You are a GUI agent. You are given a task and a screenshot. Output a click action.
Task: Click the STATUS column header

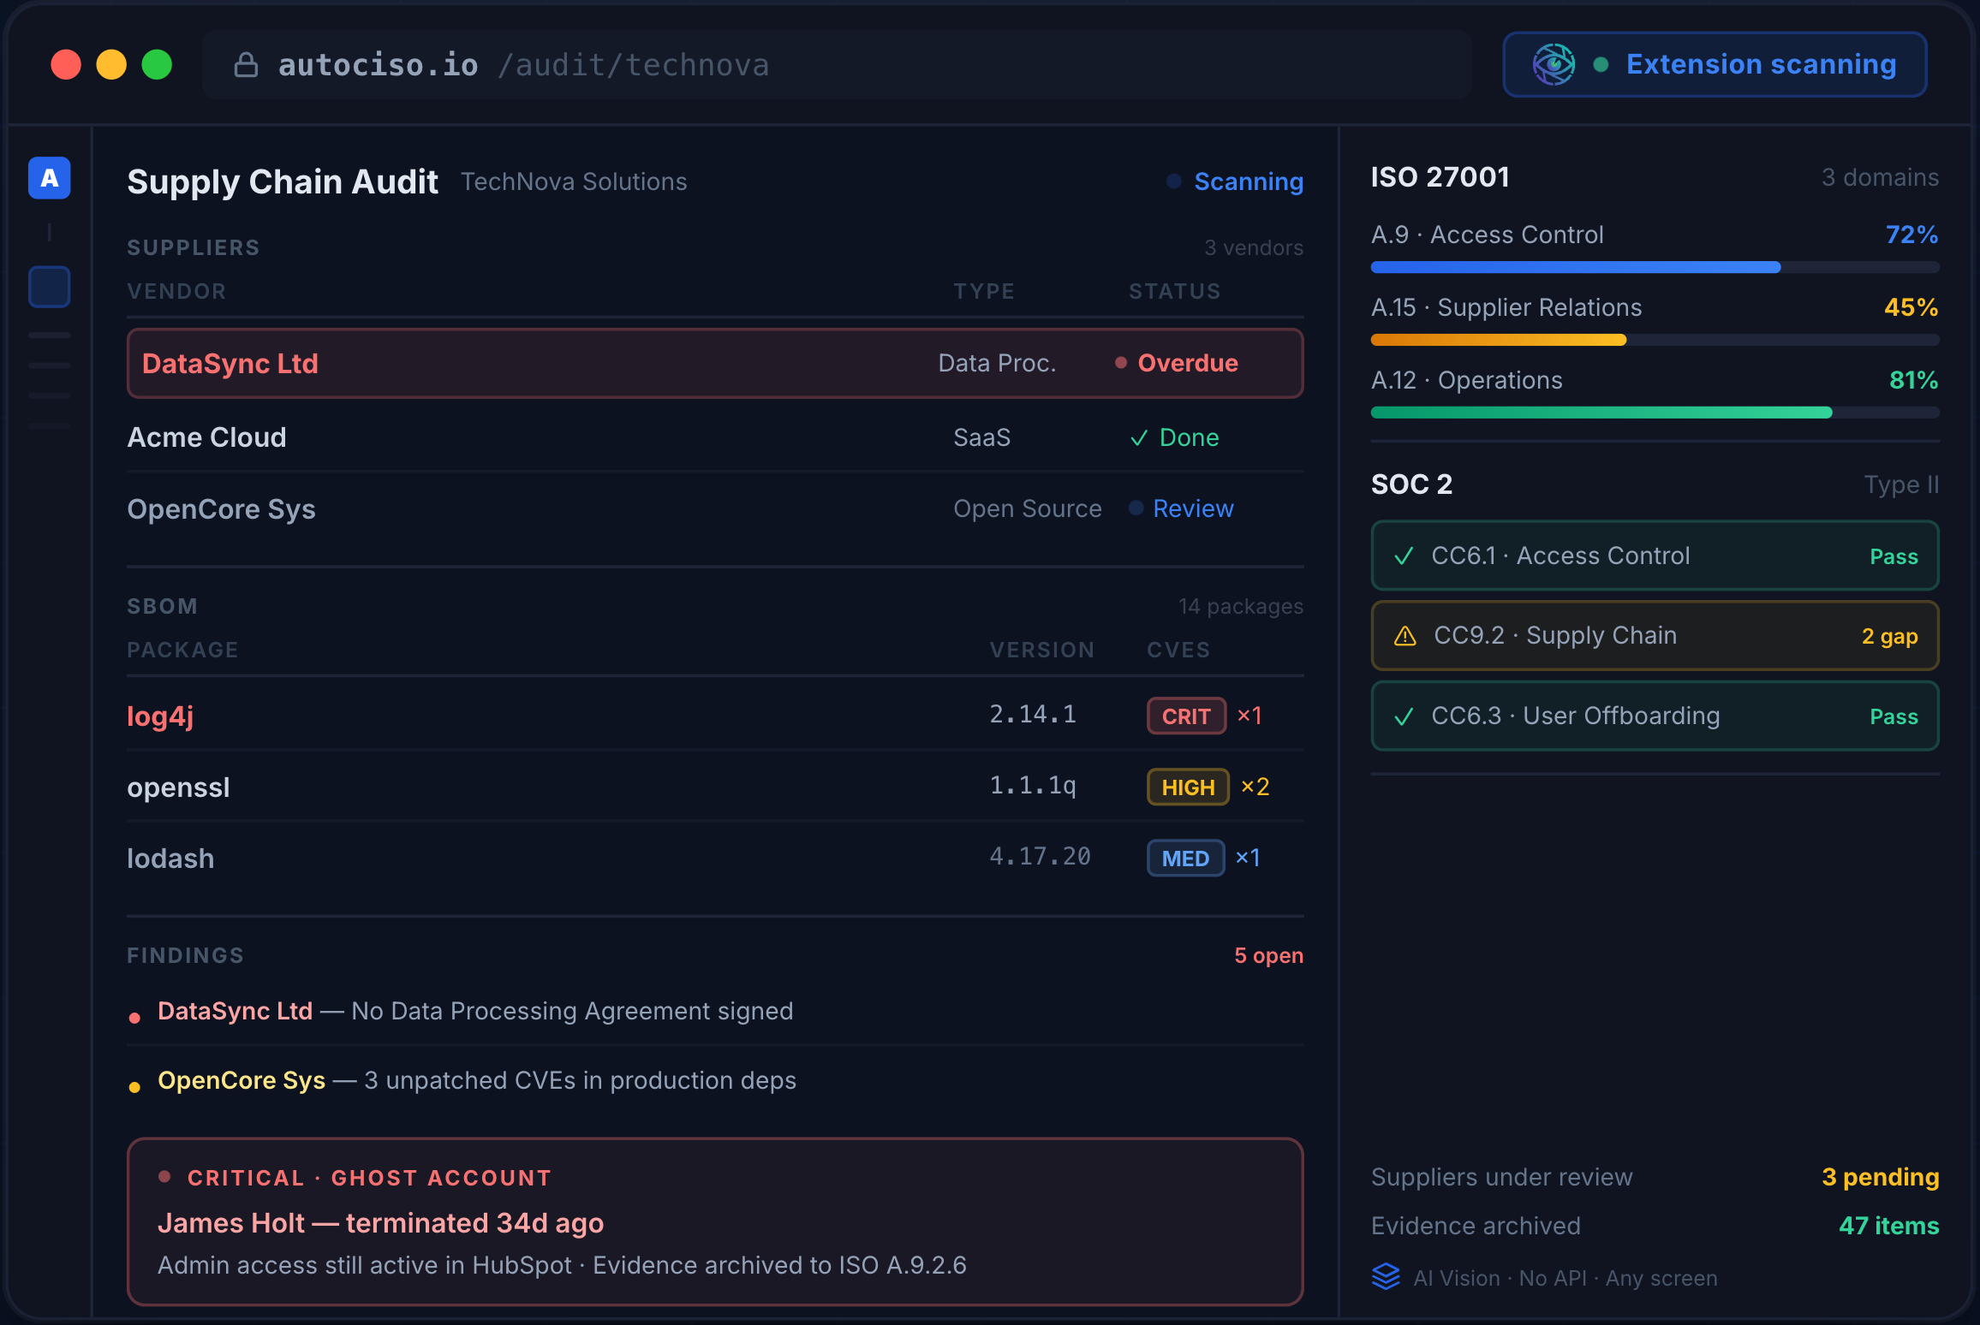click(x=1174, y=291)
